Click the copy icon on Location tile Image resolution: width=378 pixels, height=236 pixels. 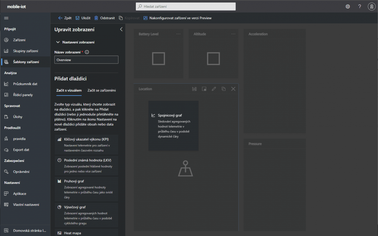click(223, 89)
